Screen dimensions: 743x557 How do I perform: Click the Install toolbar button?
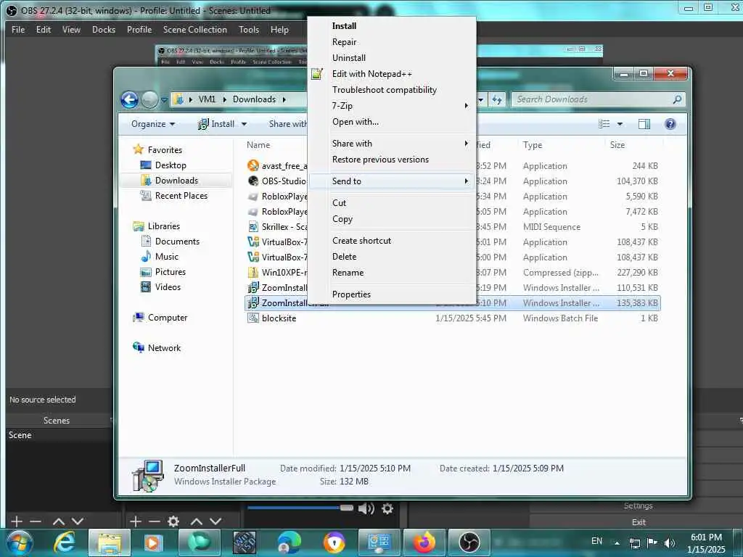[216, 124]
